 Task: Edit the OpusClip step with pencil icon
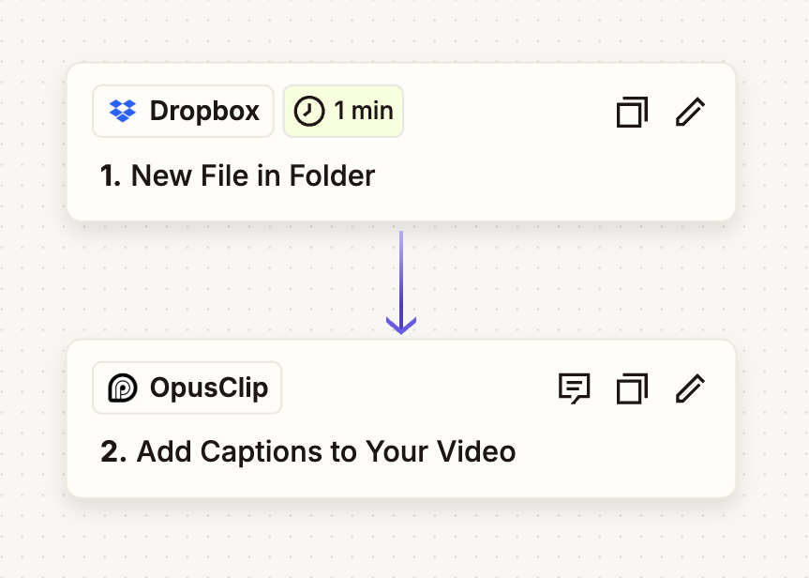pos(690,388)
